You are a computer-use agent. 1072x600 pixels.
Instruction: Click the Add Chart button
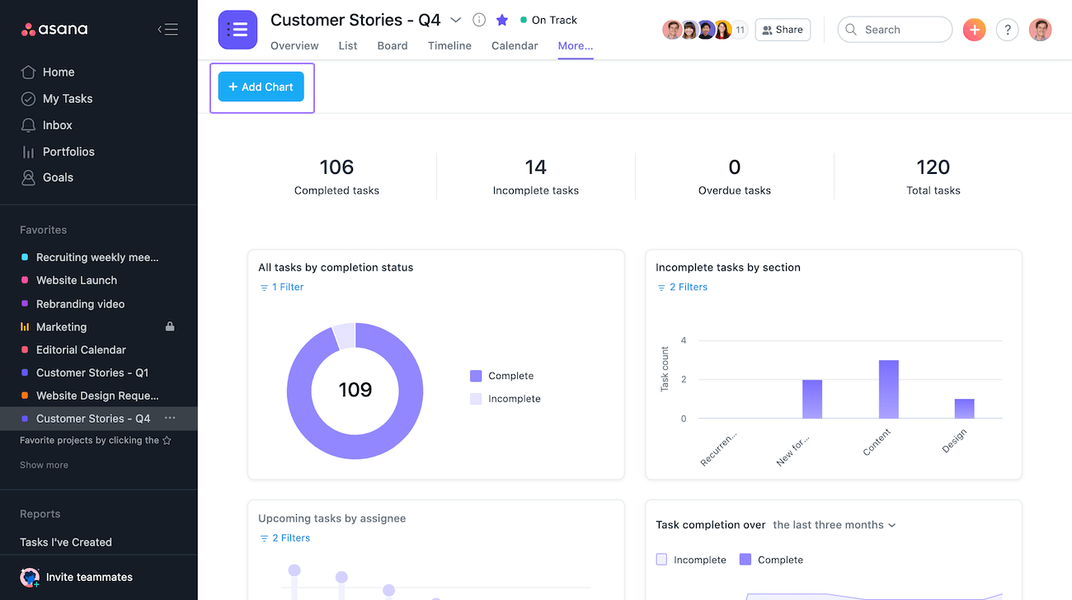261,87
